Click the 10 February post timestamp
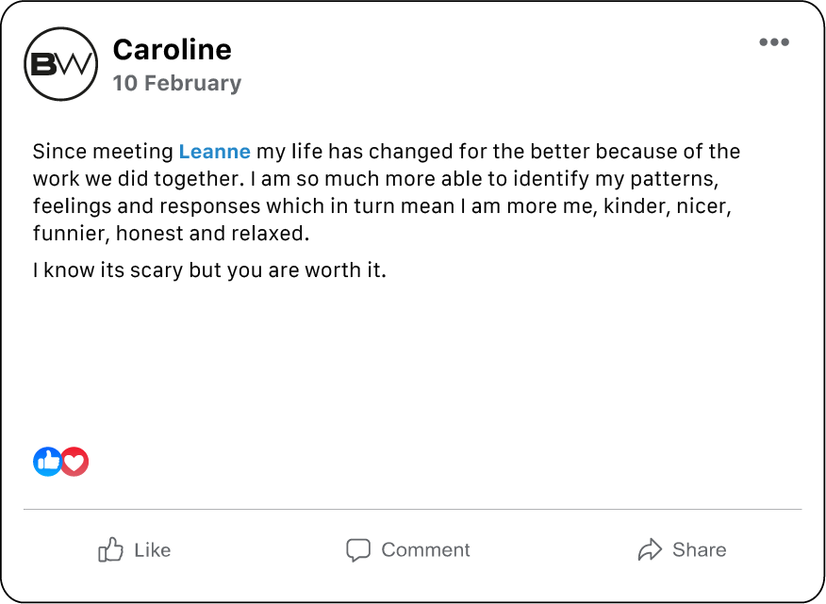 (176, 83)
